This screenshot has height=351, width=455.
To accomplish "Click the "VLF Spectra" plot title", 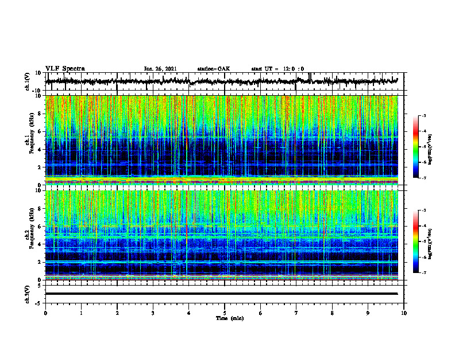I will point(65,69).
